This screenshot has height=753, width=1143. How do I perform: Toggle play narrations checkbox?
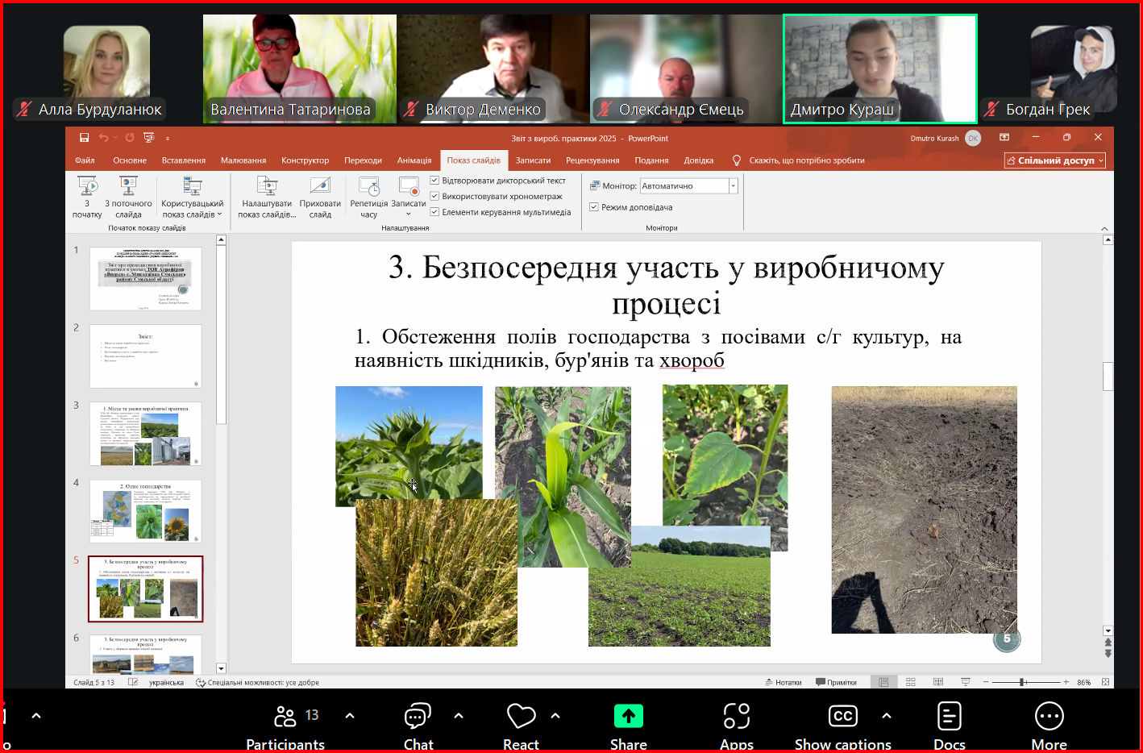click(435, 181)
